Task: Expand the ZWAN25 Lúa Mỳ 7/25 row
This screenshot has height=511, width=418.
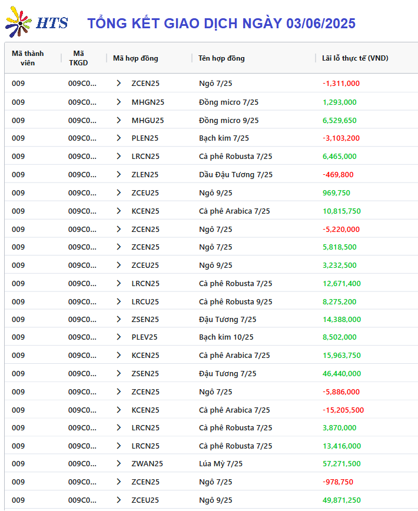Action: (x=118, y=463)
